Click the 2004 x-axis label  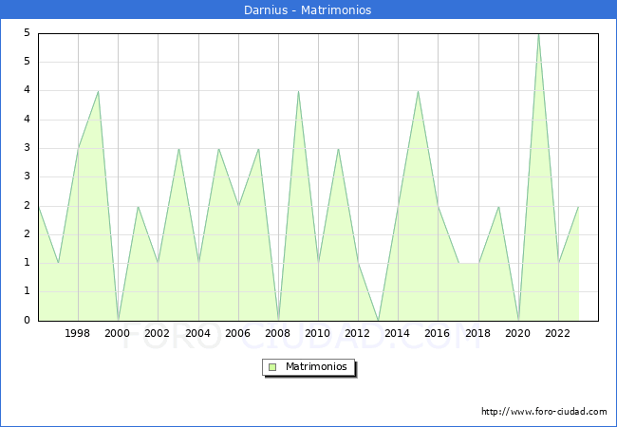click(x=198, y=333)
